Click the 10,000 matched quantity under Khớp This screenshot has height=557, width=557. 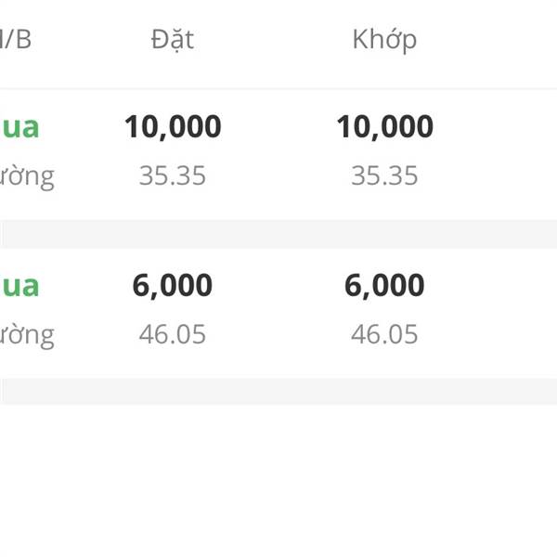pyautogui.click(x=384, y=127)
